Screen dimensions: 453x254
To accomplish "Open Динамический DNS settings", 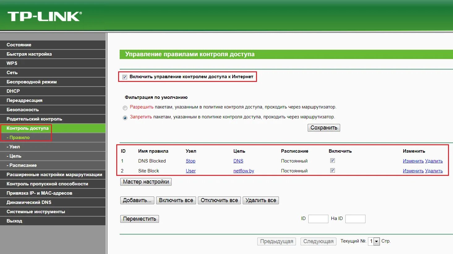I will point(53,202).
